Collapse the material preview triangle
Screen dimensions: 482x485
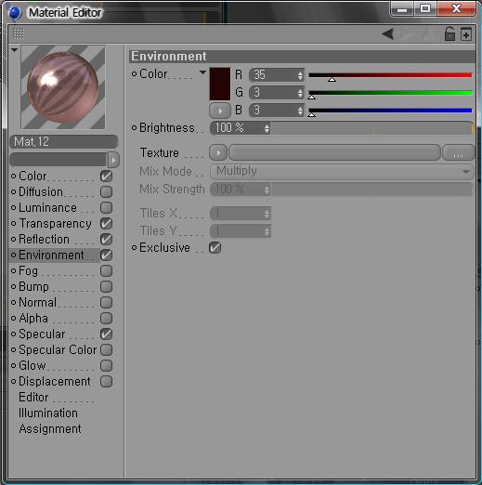pos(14,50)
